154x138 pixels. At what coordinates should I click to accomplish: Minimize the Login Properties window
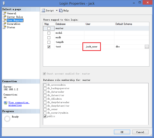point(134,3)
